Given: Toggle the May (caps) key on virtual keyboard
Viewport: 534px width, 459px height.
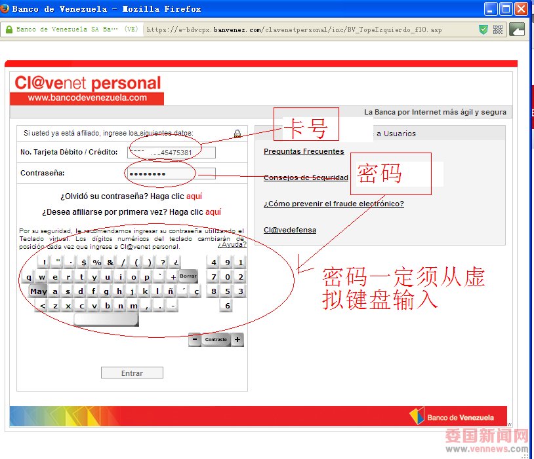Looking at the screenshot, I should (38, 291).
